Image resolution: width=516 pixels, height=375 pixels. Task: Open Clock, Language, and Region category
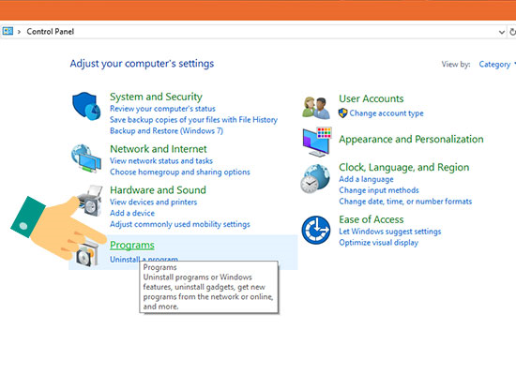404,168
